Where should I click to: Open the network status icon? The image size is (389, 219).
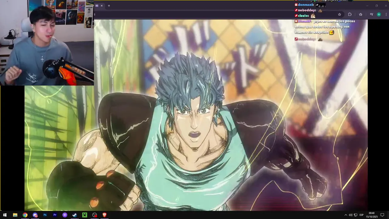coord(356,215)
